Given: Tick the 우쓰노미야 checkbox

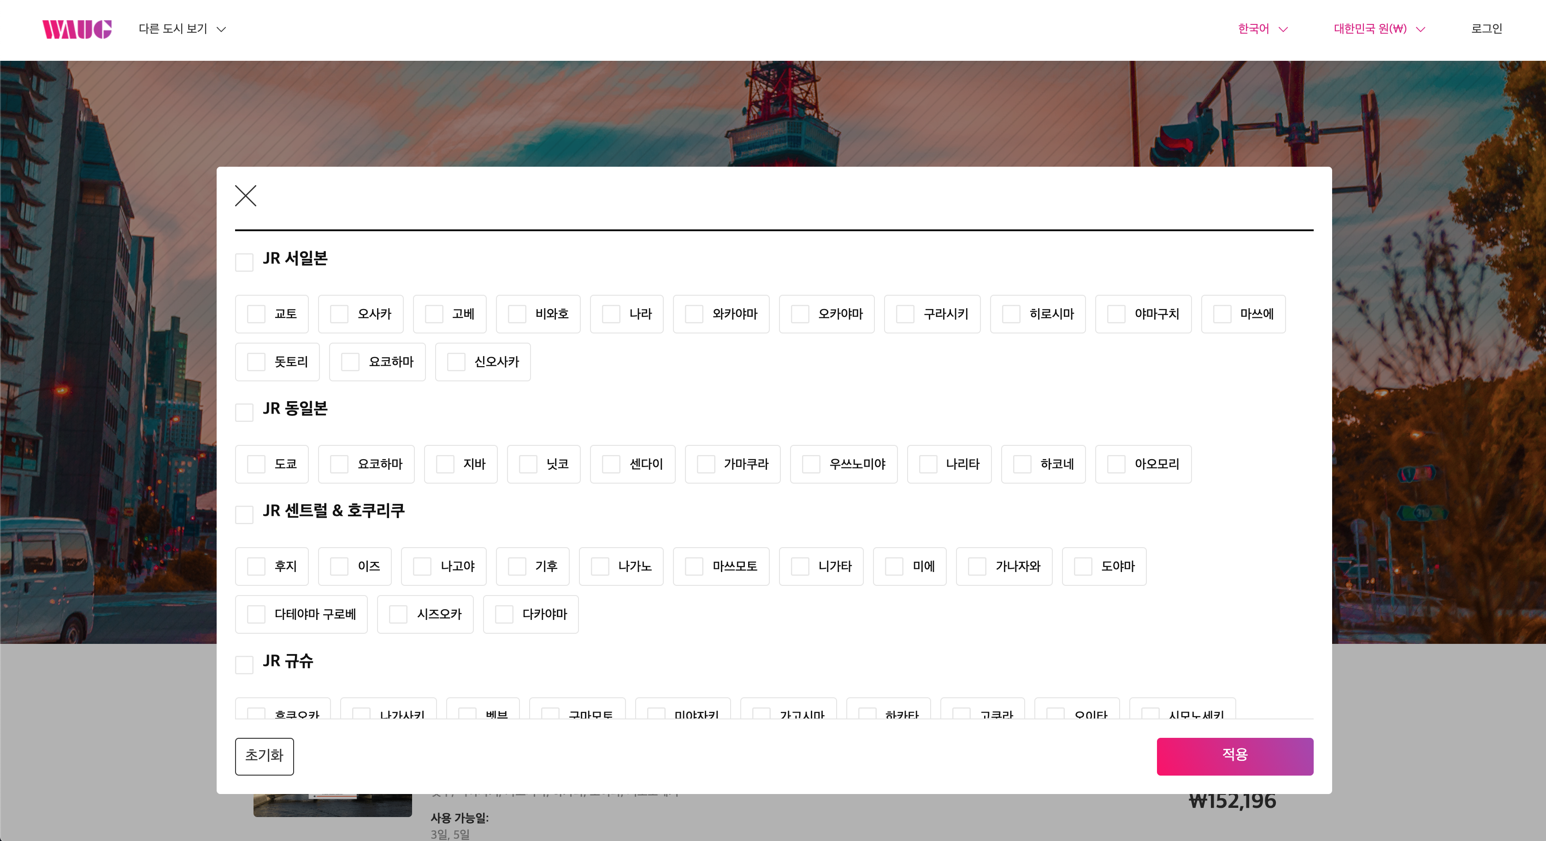Looking at the screenshot, I should tap(811, 464).
